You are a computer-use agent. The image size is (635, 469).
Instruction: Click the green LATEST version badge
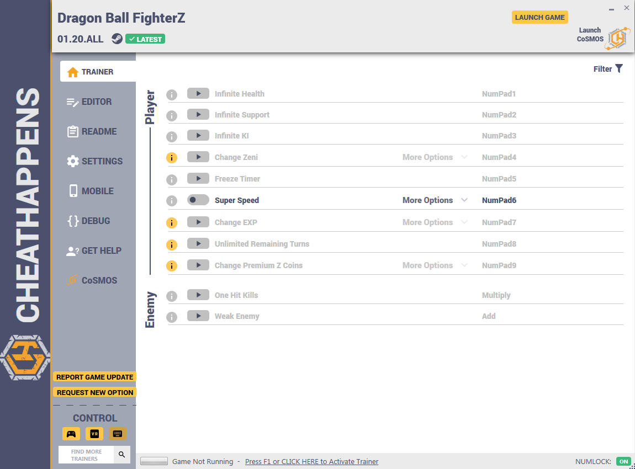[145, 39]
